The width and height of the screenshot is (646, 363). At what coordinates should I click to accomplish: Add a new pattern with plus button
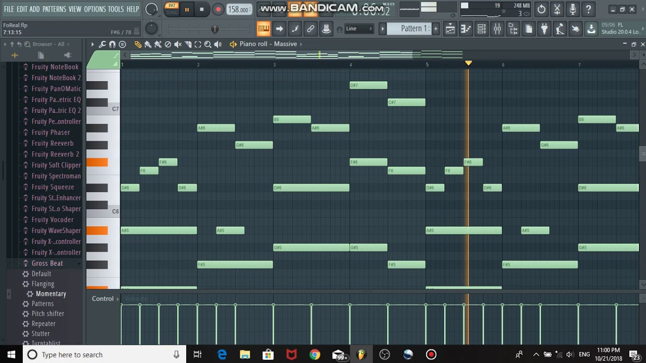[x=436, y=29]
